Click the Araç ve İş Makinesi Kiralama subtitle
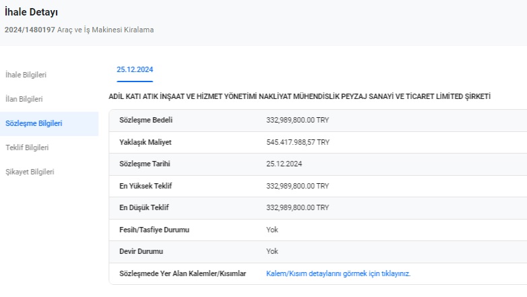 [x=106, y=30]
